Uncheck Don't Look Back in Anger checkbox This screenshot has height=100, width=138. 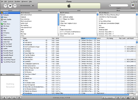tap(24, 47)
